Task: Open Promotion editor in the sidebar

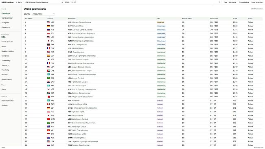Action: (x=8, y=101)
